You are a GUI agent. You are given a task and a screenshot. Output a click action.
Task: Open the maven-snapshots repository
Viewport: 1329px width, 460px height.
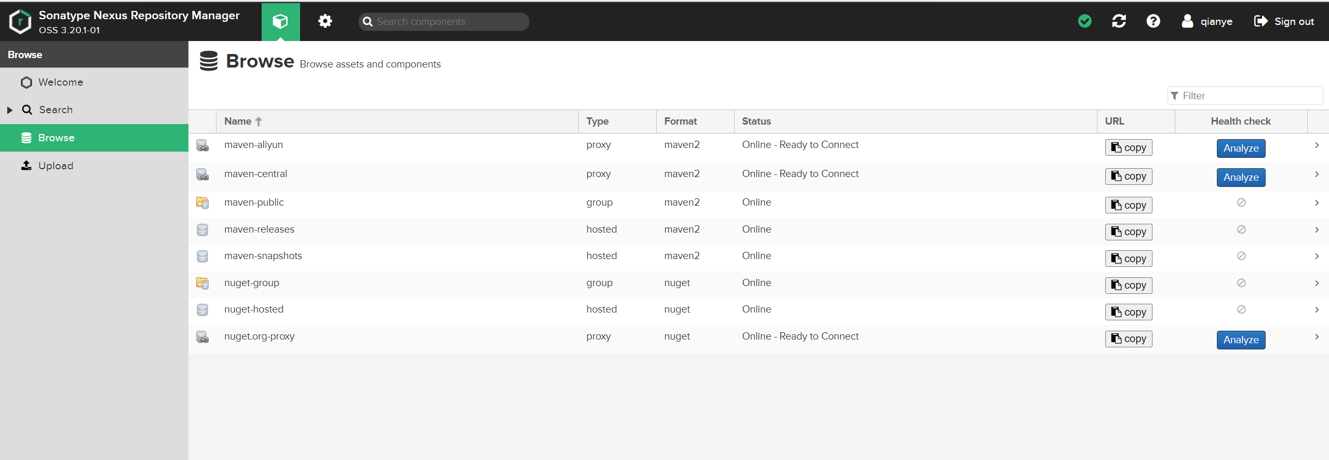click(x=263, y=256)
